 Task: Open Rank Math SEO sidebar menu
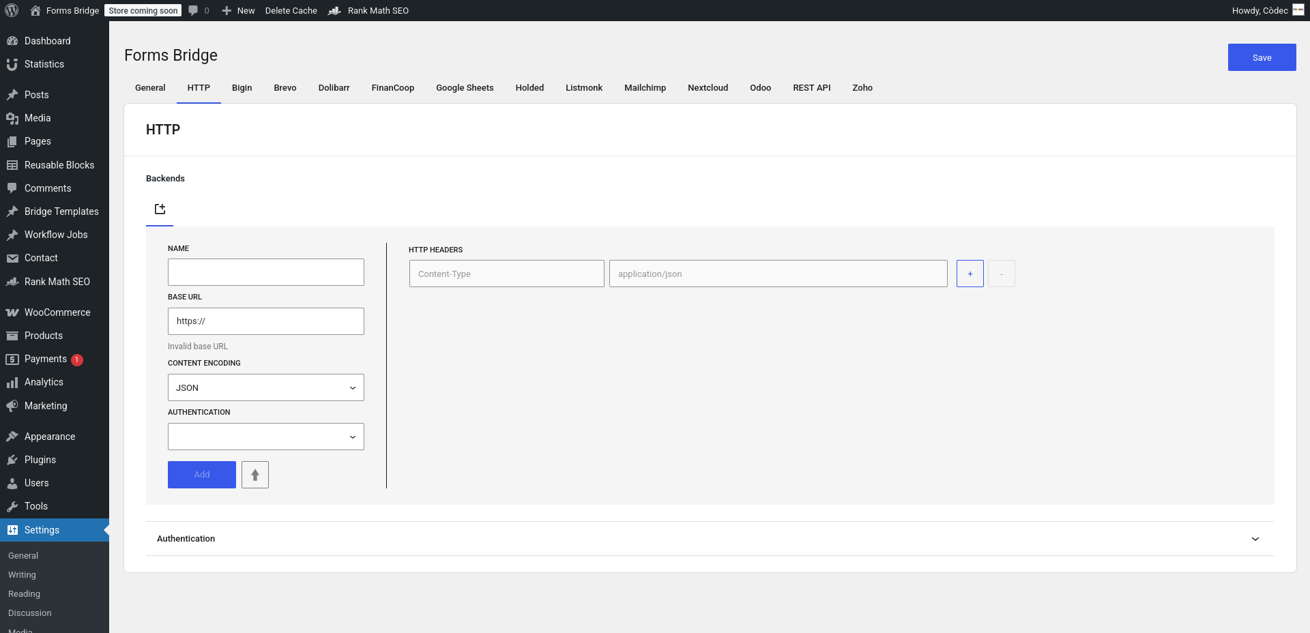(55, 282)
